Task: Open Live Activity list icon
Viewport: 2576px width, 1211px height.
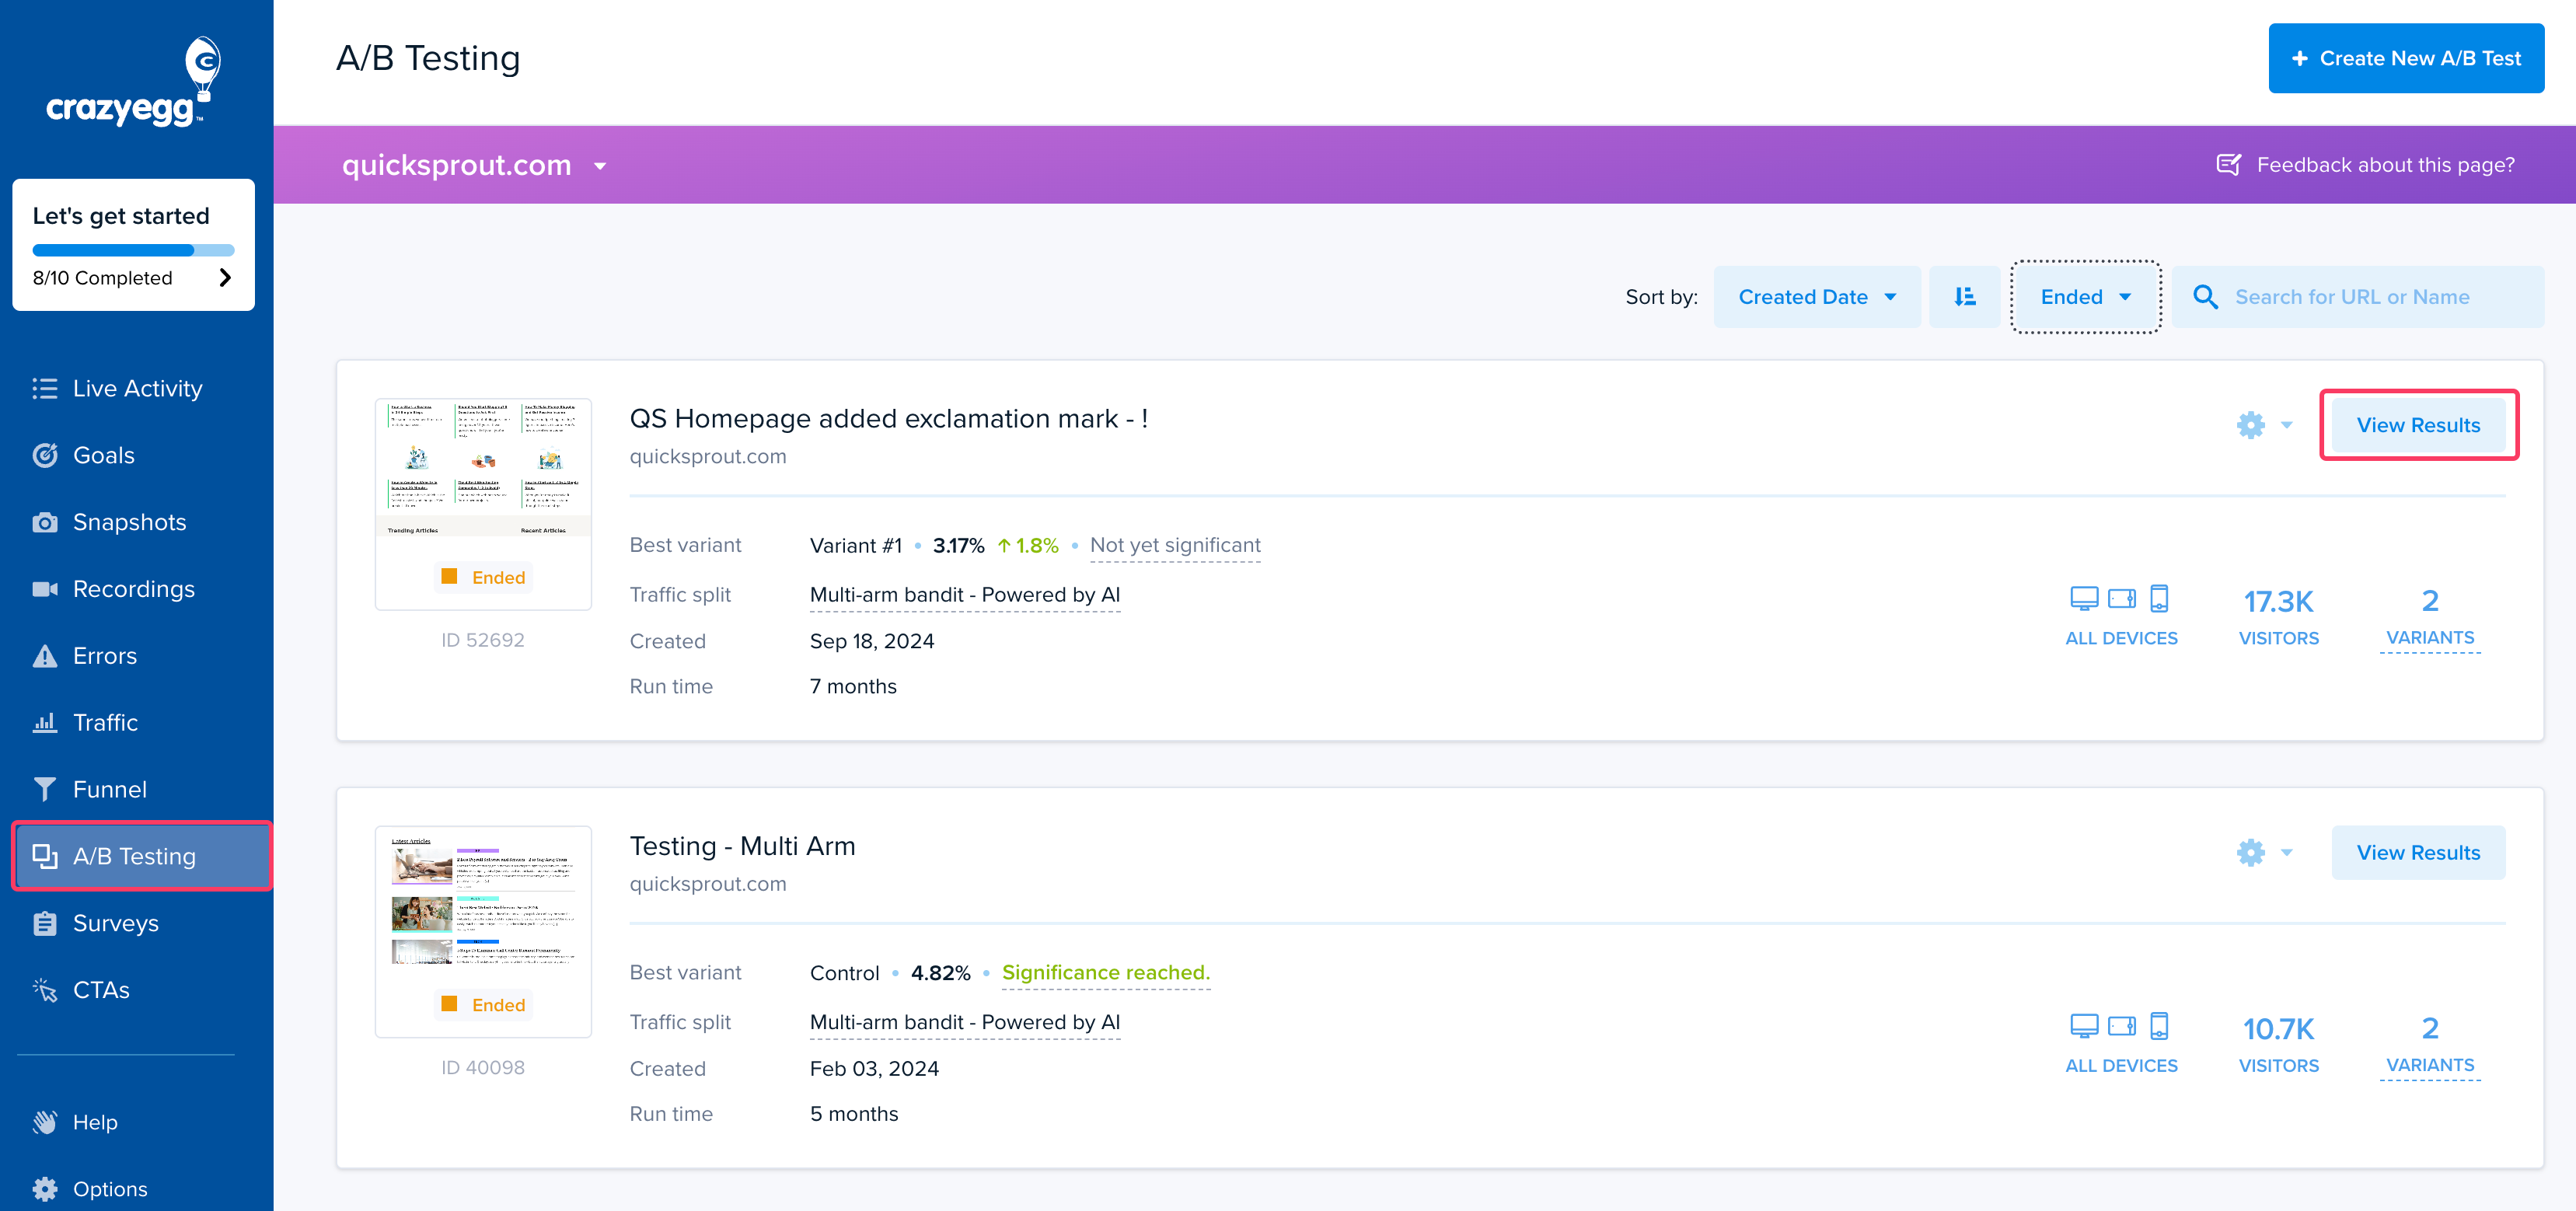Action: 45,389
